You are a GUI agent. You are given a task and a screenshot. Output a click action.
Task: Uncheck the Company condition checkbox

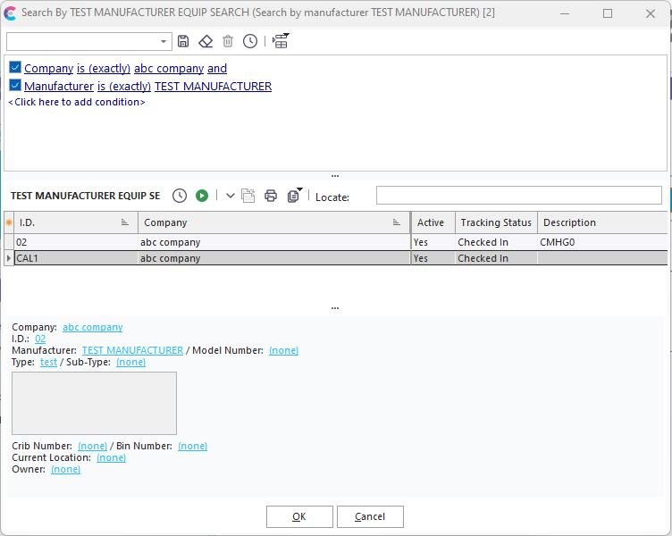15,68
